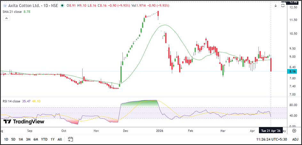Screen dimensions: 302x145
Task: Open the go to date calendar icon
Action: (70, 139)
